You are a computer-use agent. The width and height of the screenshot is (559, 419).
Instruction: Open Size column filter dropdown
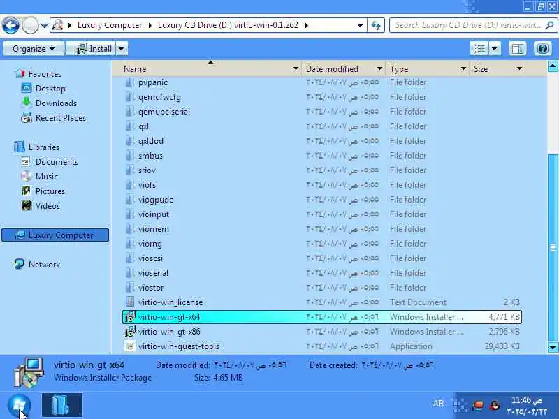tap(519, 68)
